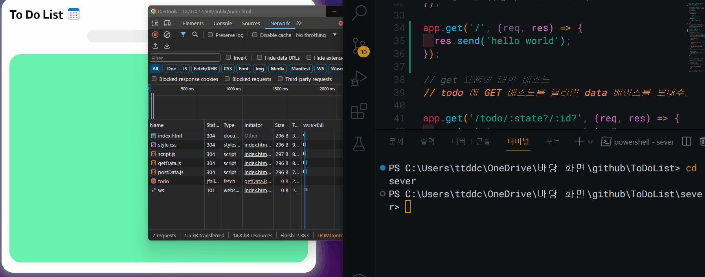
Task: Clear the network log
Action: pos(167,35)
